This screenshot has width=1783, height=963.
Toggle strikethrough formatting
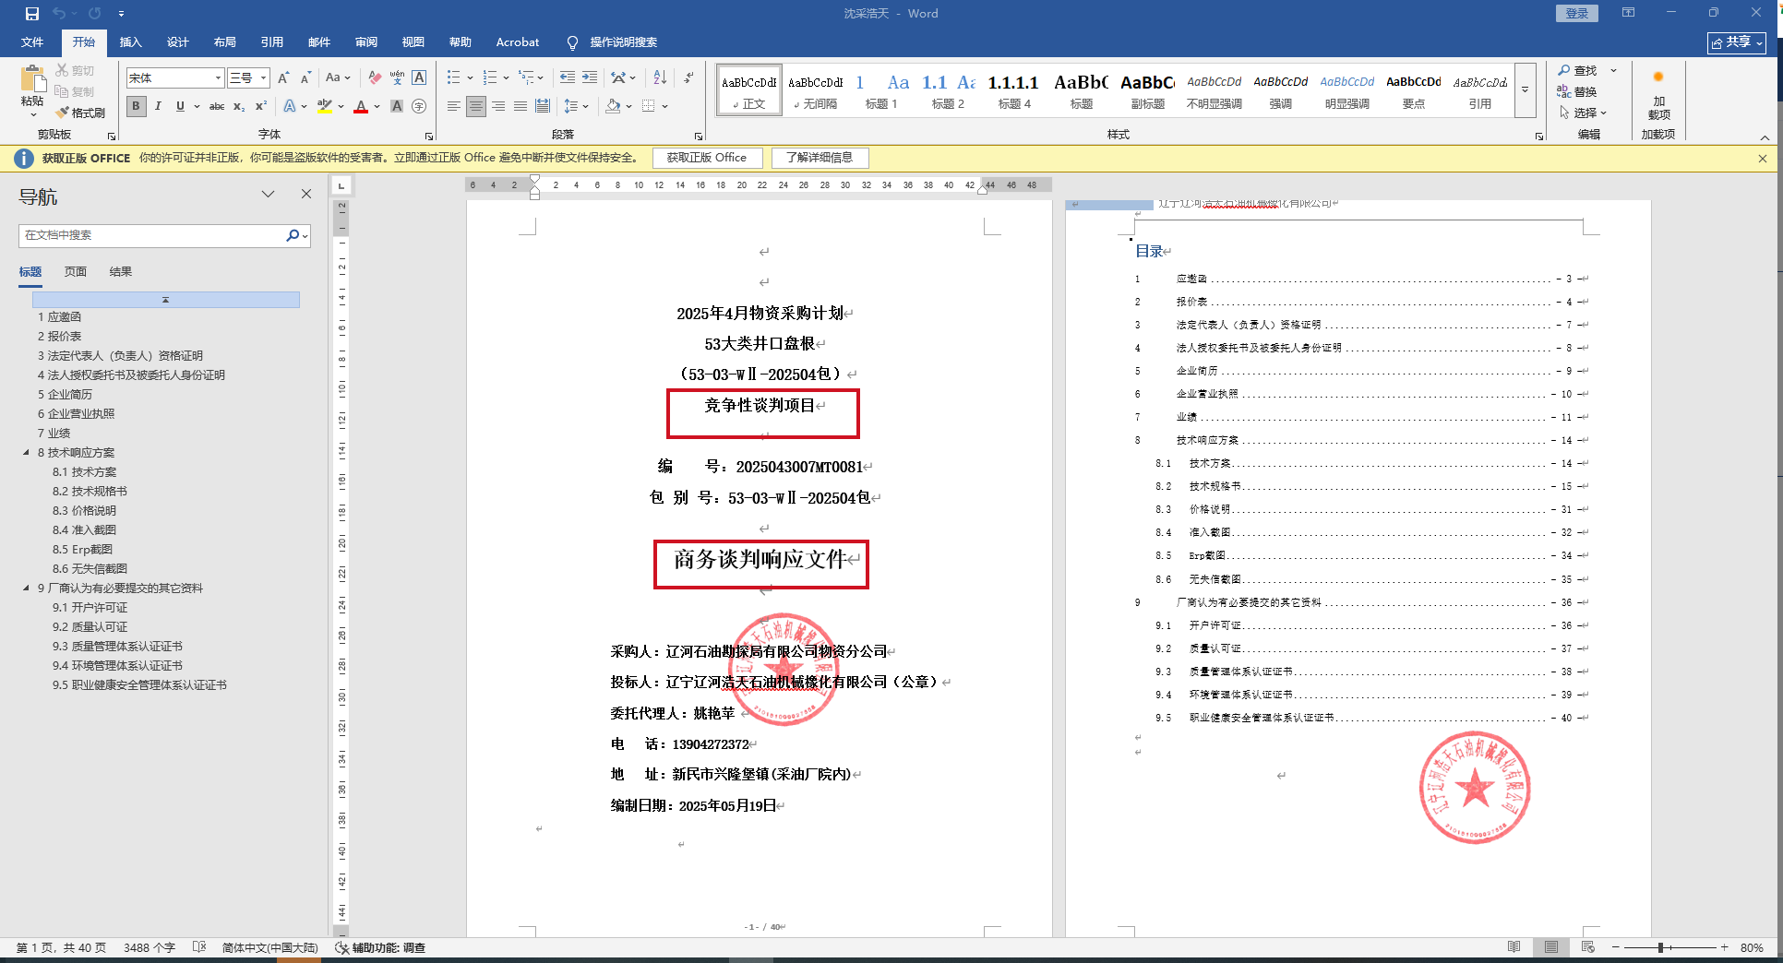tap(217, 106)
